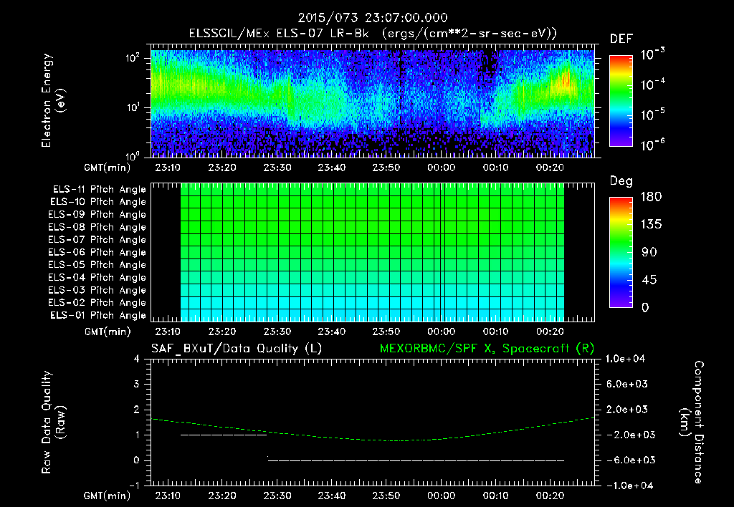Screen dimensions: 734x507
Task: Select the ELSSCIL/MEx ELS-07 LR-Bk spectrogram title
Action: [x=373, y=34]
